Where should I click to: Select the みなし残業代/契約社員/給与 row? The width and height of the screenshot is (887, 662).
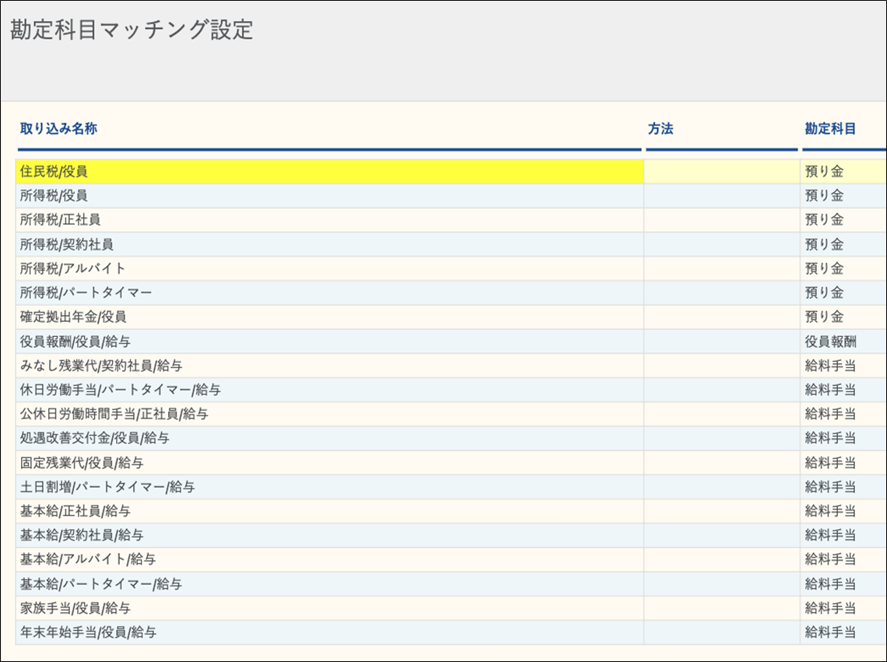click(101, 365)
